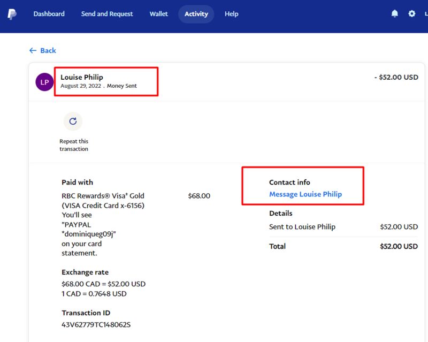Click the - $52.00 USD header amount
This screenshot has height=342, width=428.
[396, 77]
